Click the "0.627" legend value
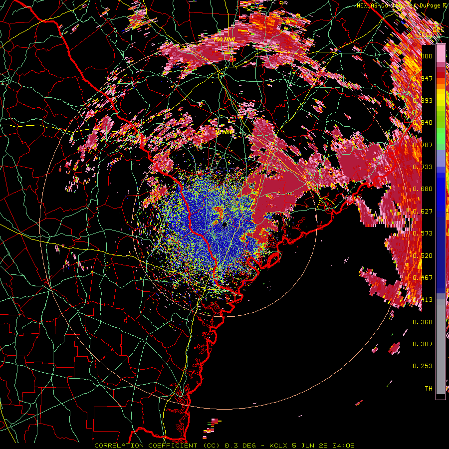449x449 pixels. pos(423,212)
